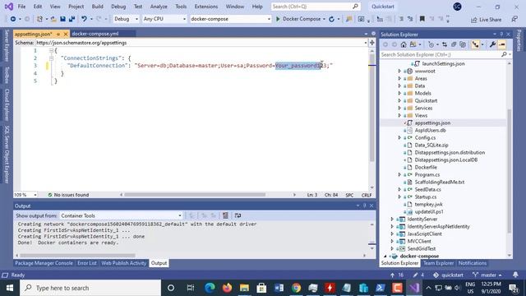Collapse the docker-compose project node
Screen dimensions: 526x296
point(385,256)
